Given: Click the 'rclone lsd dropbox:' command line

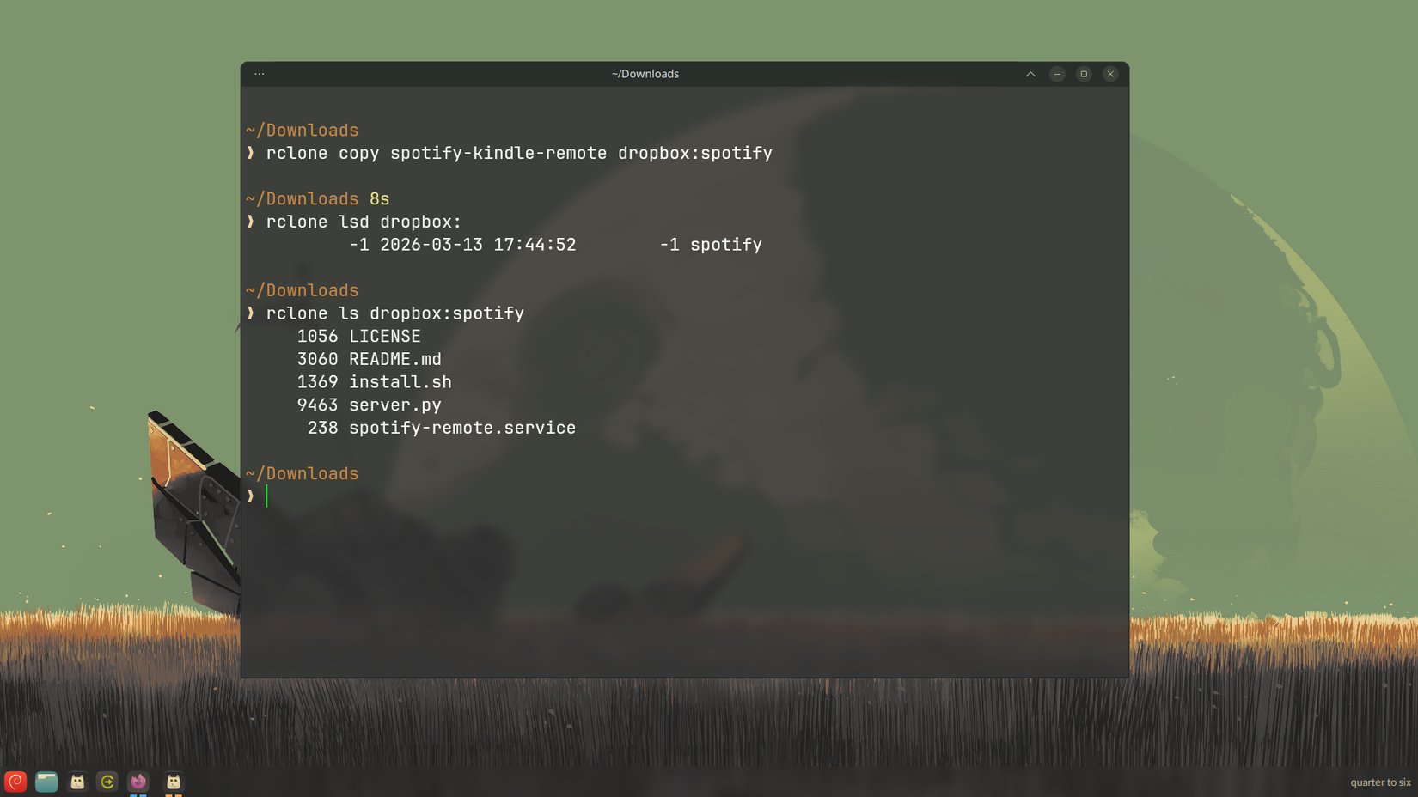Looking at the screenshot, I should click(x=364, y=222).
